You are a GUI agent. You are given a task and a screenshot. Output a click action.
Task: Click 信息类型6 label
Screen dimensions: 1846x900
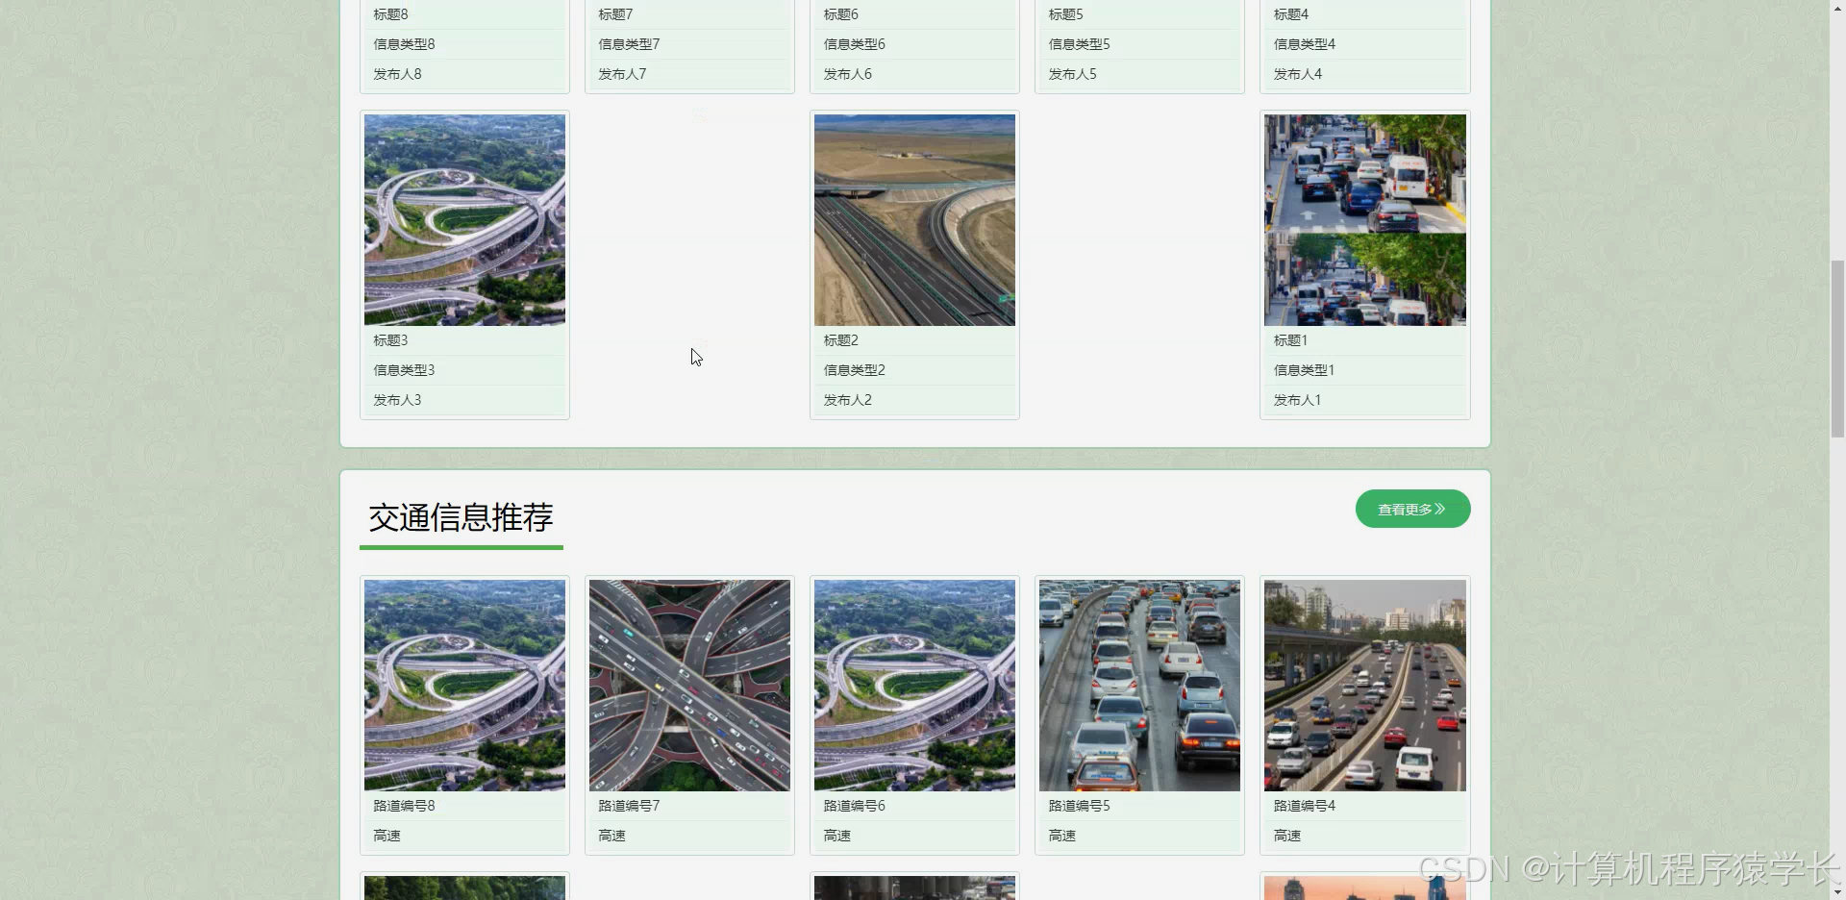tap(854, 44)
